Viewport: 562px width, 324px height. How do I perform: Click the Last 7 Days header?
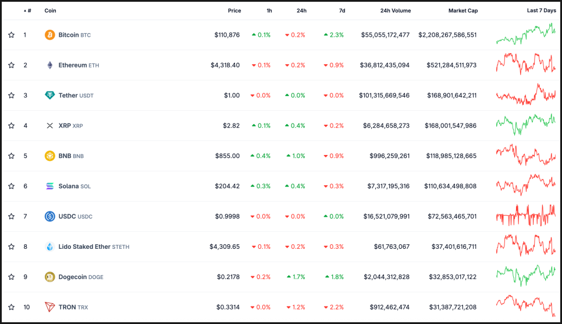click(x=541, y=10)
